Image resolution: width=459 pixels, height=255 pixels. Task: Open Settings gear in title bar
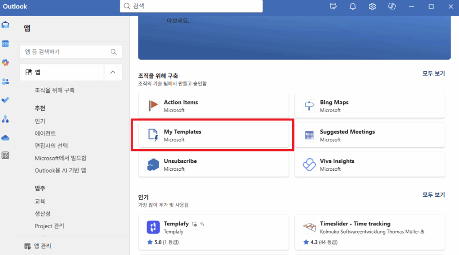372,6
